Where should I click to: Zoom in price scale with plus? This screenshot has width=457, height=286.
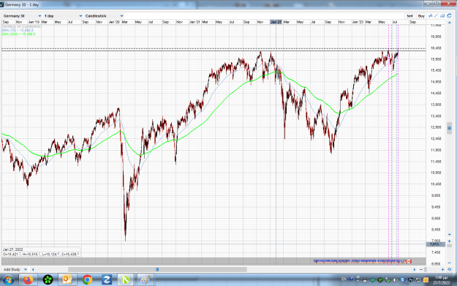click(449, 241)
